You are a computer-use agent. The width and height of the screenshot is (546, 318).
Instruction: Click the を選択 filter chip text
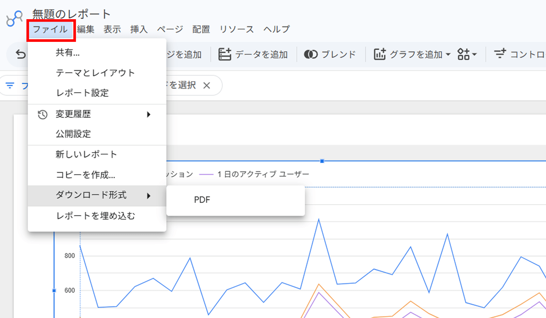(183, 85)
